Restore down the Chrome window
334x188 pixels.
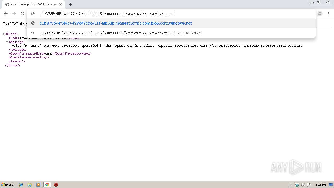(318, 2)
